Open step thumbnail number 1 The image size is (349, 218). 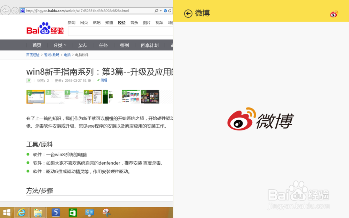[35, 97]
